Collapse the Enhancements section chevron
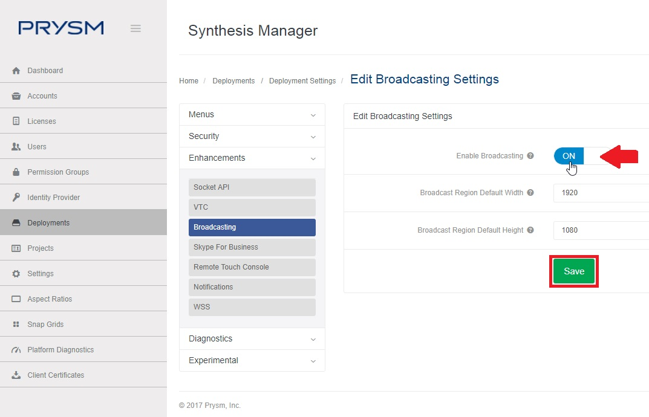This screenshot has height=417, width=649. point(313,158)
